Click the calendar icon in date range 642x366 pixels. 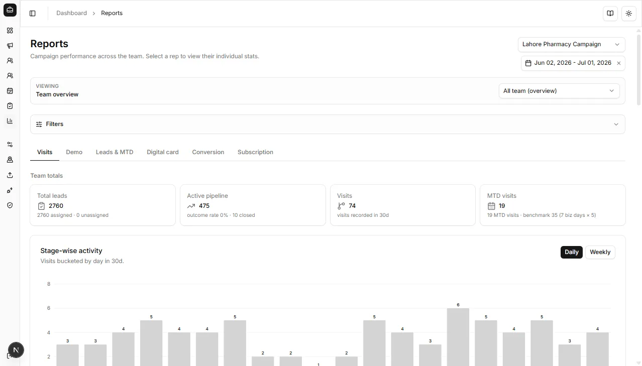point(528,63)
